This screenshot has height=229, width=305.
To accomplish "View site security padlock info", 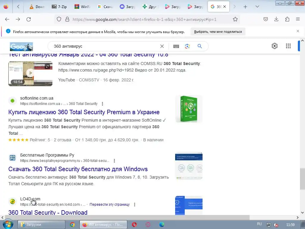I will (67, 19).
